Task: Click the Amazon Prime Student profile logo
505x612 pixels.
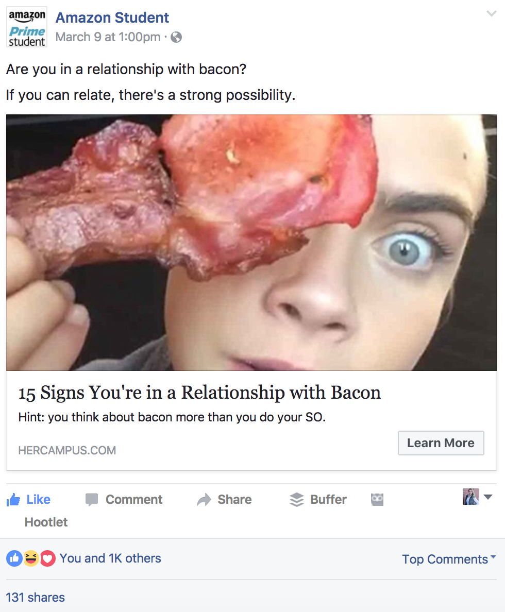Action: tap(27, 27)
